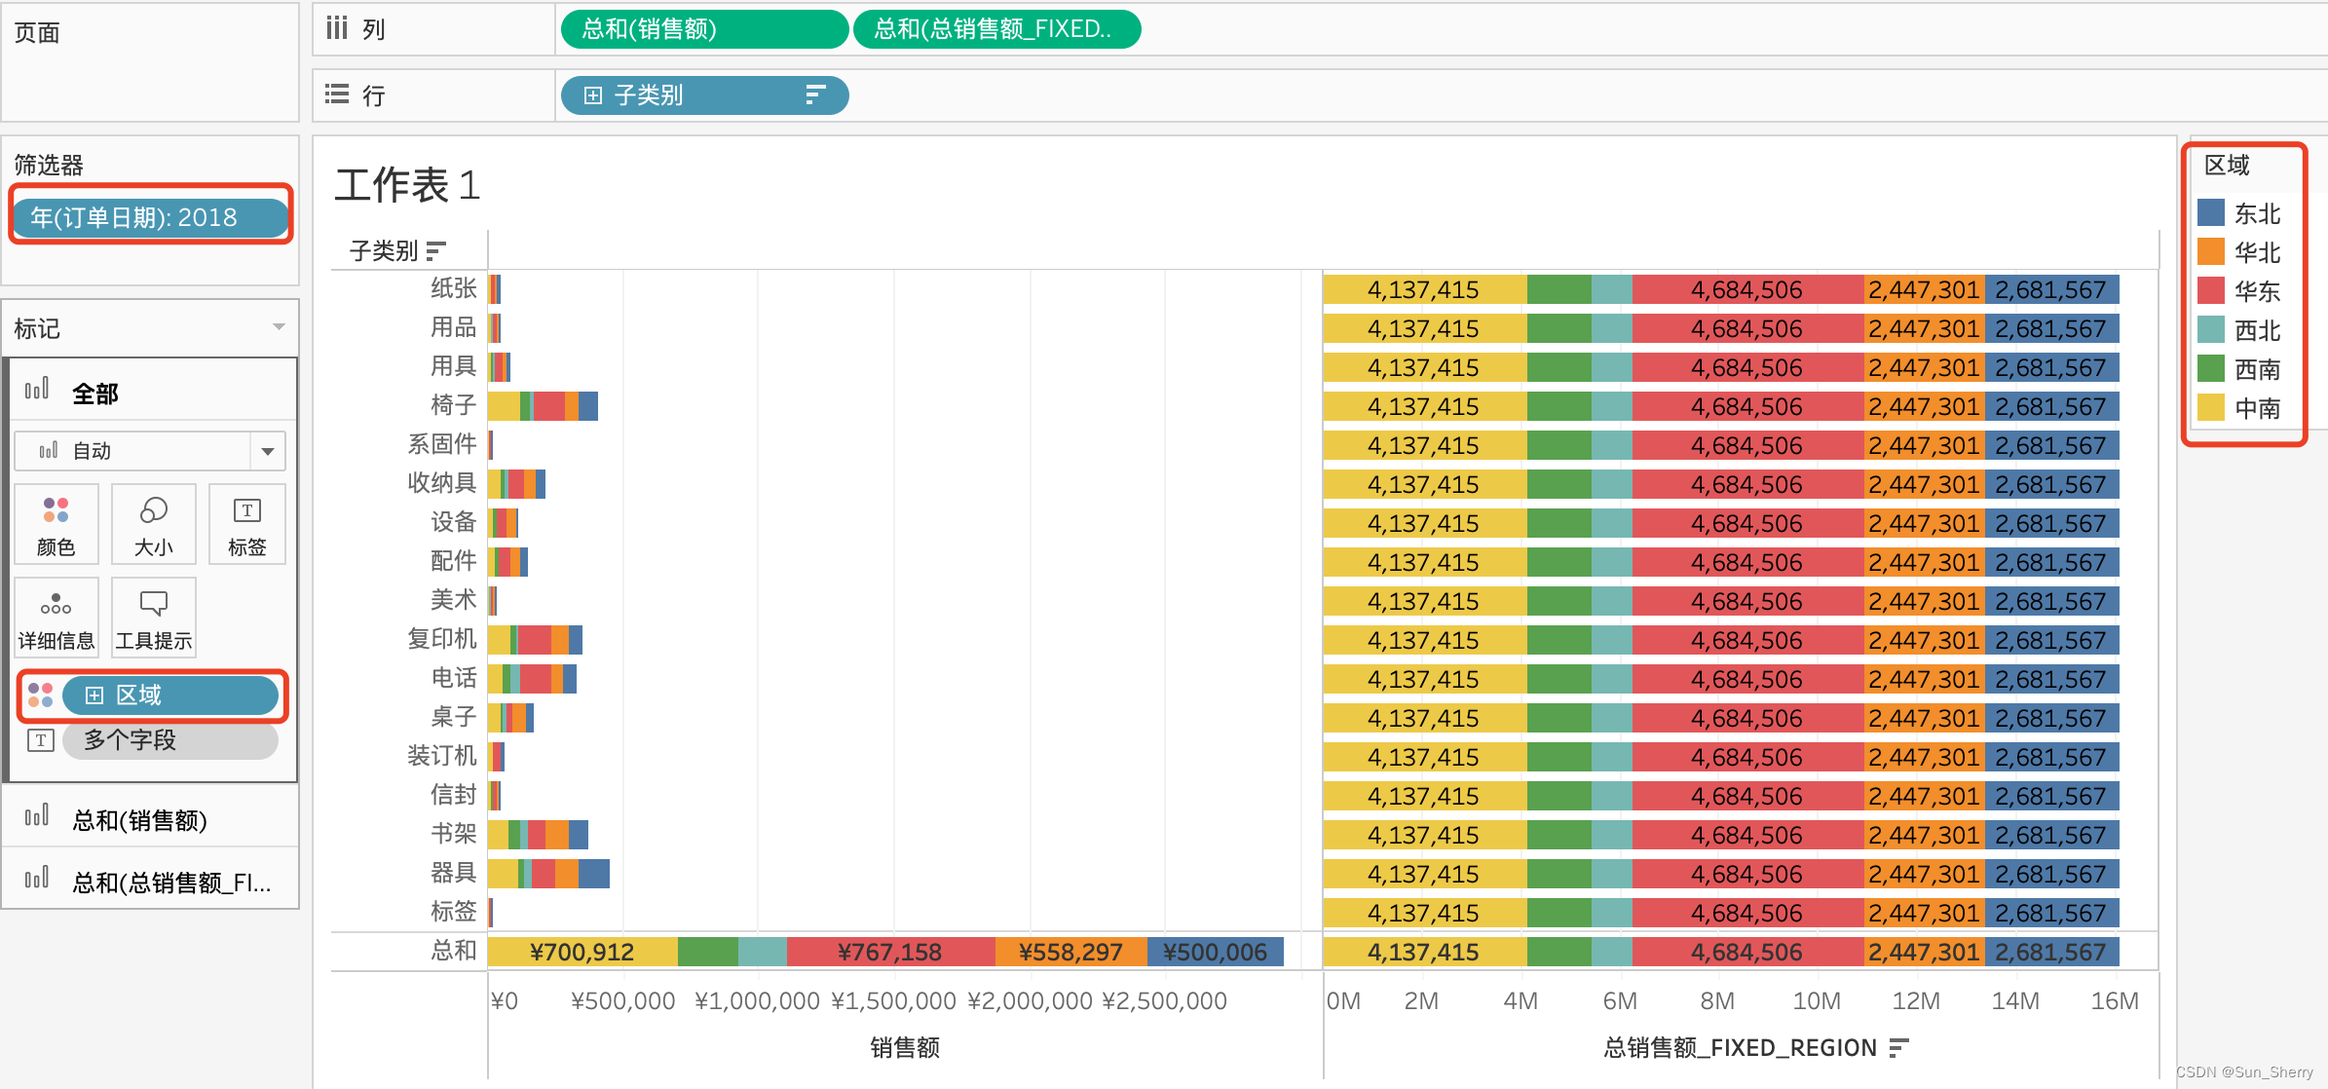
Task: Click sort icon next to 总销售额_FIXED_REGION axis title
Action: (1897, 1047)
